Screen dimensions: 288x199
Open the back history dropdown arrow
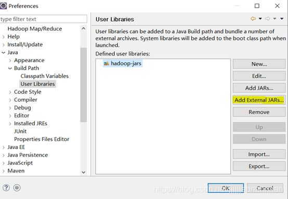pyautogui.click(x=260, y=19)
